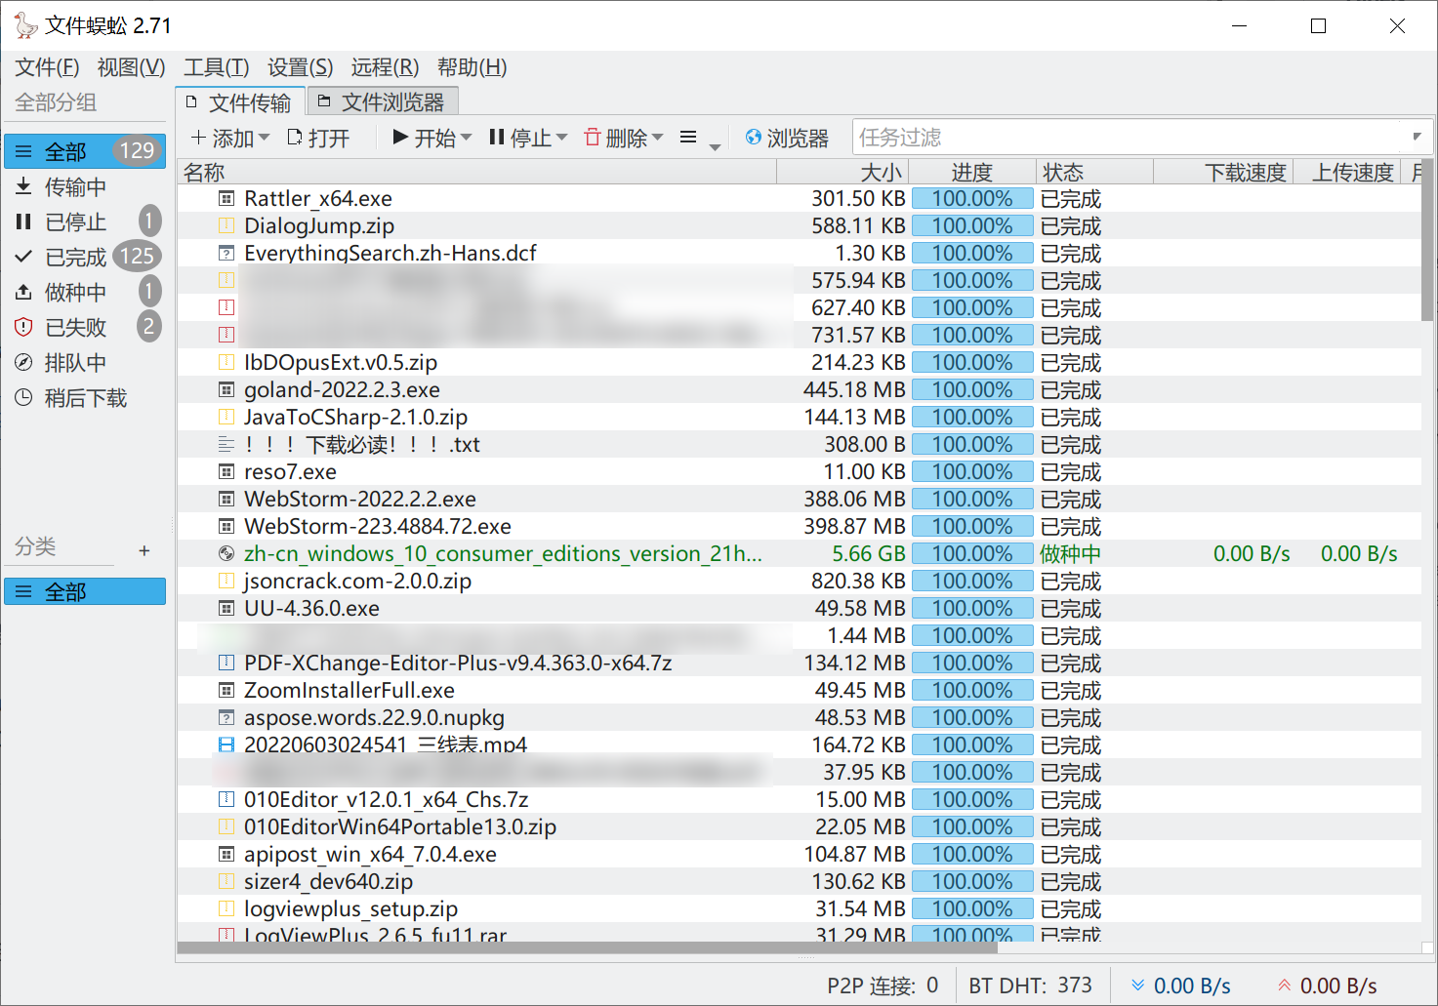The width and height of the screenshot is (1438, 1006).
Task: Open the 视图(V) menu
Action: [x=131, y=67]
